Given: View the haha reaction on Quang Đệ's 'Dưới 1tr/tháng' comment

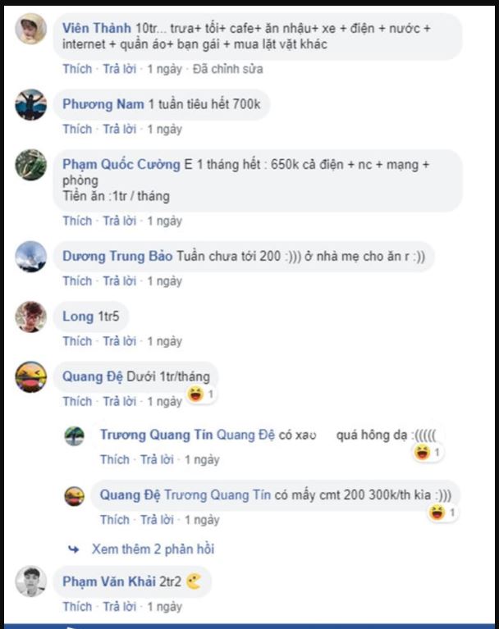Looking at the screenshot, I should [x=201, y=394].
